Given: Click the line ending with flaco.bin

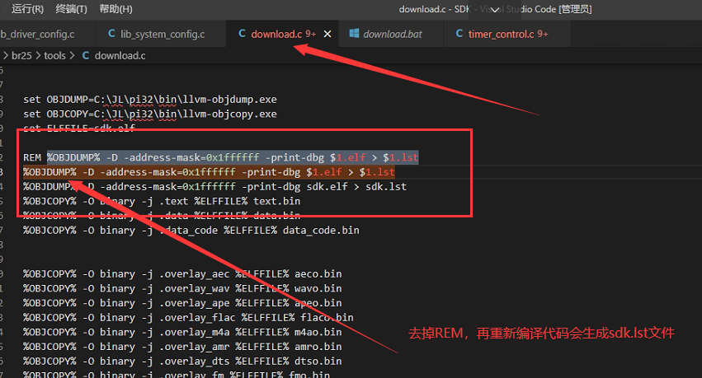Looking at the screenshot, I should tap(188, 317).
